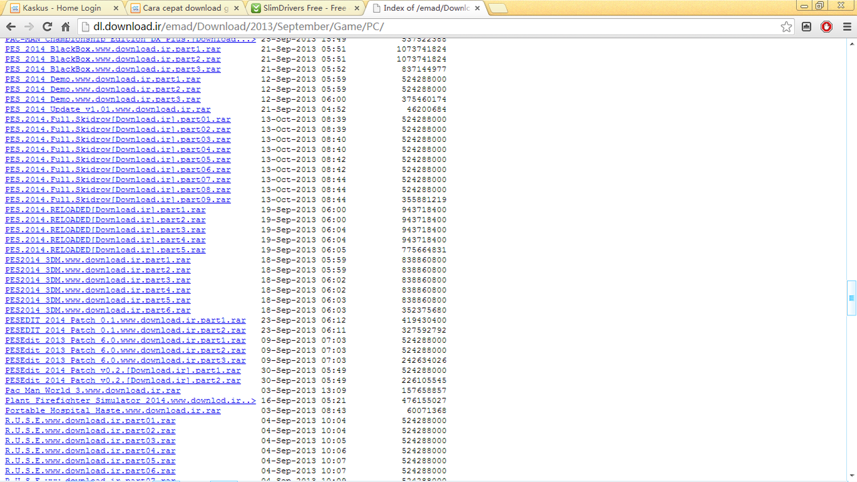Open the Chrome hamburger menu
The width and height of the screenshot is (857, 482).
click(846, 27)
